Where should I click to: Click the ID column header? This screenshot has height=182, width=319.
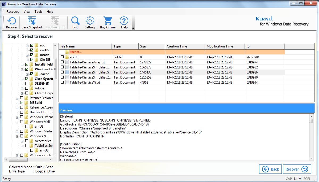(265, 46)
